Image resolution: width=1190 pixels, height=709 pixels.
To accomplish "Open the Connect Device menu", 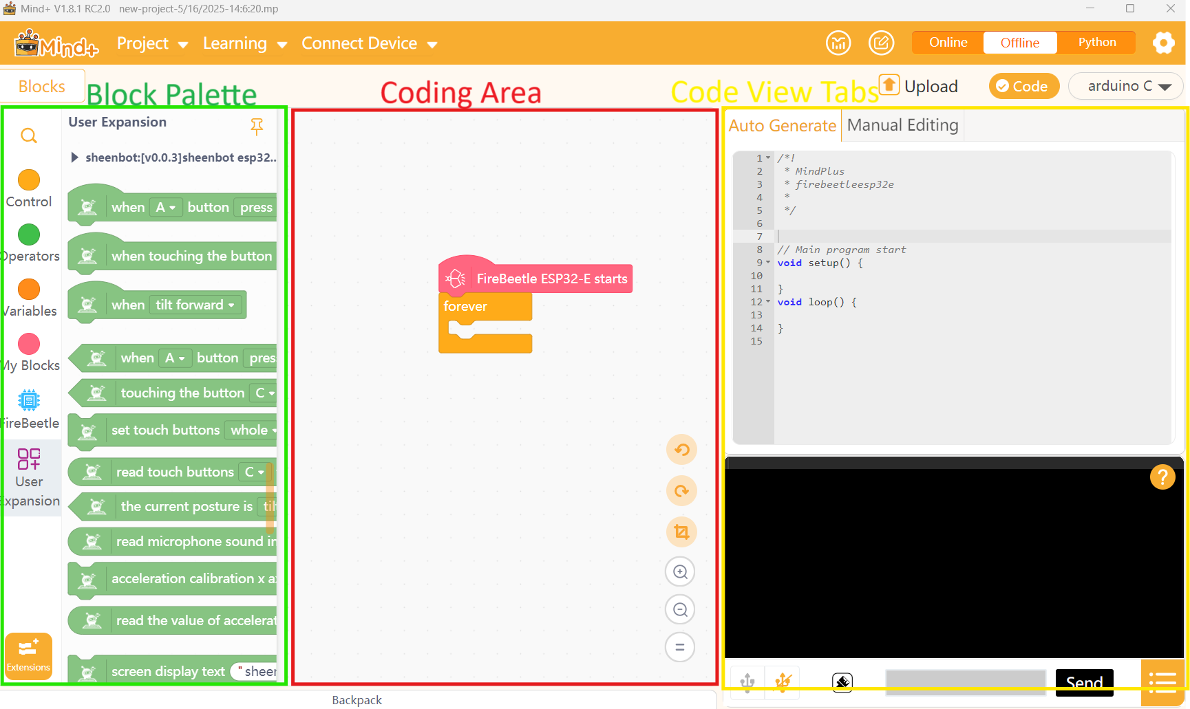I will (369, 43).
